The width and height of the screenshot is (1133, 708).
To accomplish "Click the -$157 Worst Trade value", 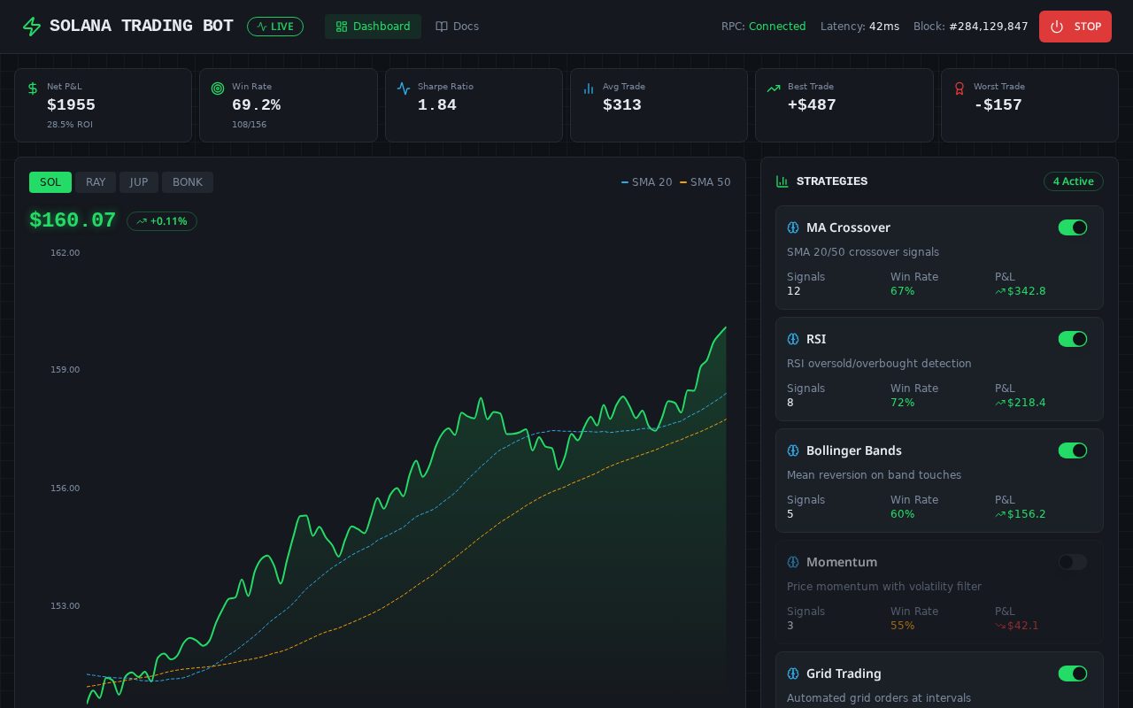I will tap(998, 104).
